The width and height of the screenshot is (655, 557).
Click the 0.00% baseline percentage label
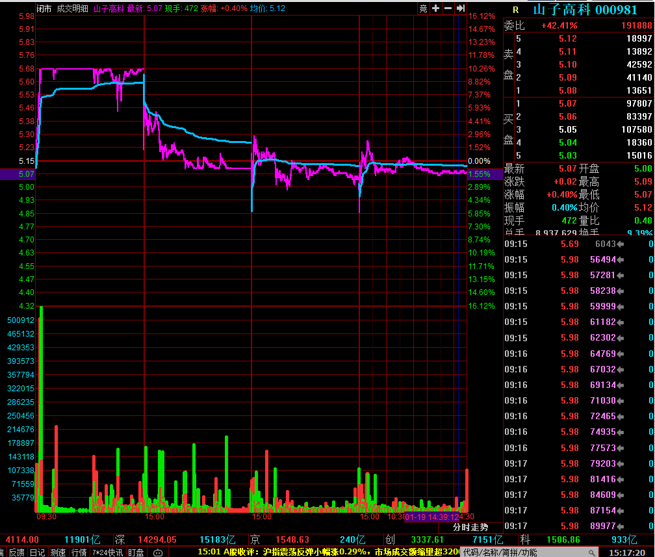[x=479, y=161]
